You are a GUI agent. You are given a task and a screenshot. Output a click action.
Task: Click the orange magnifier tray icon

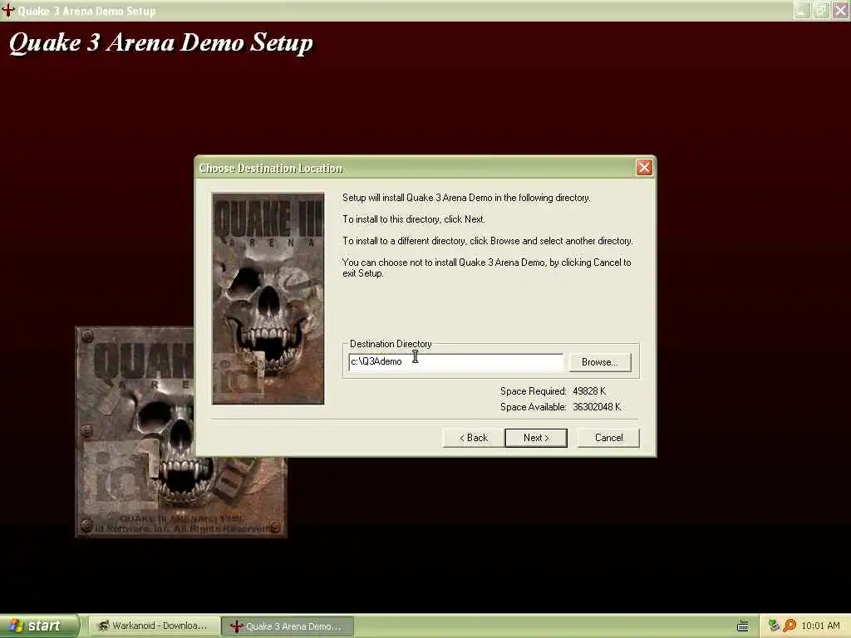point(790,626)
